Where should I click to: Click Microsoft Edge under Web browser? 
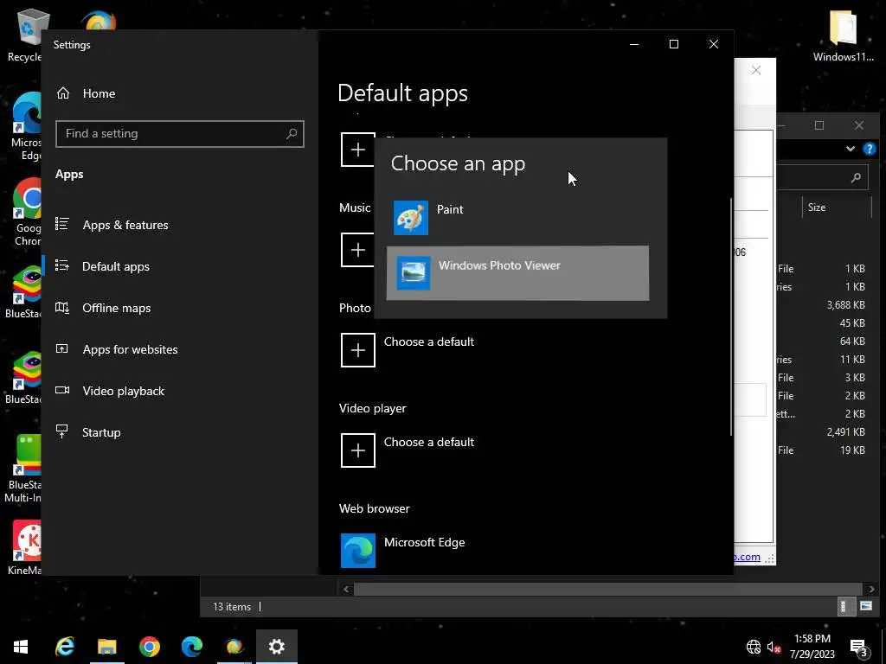pyautogui.click(x=403, y=550)
